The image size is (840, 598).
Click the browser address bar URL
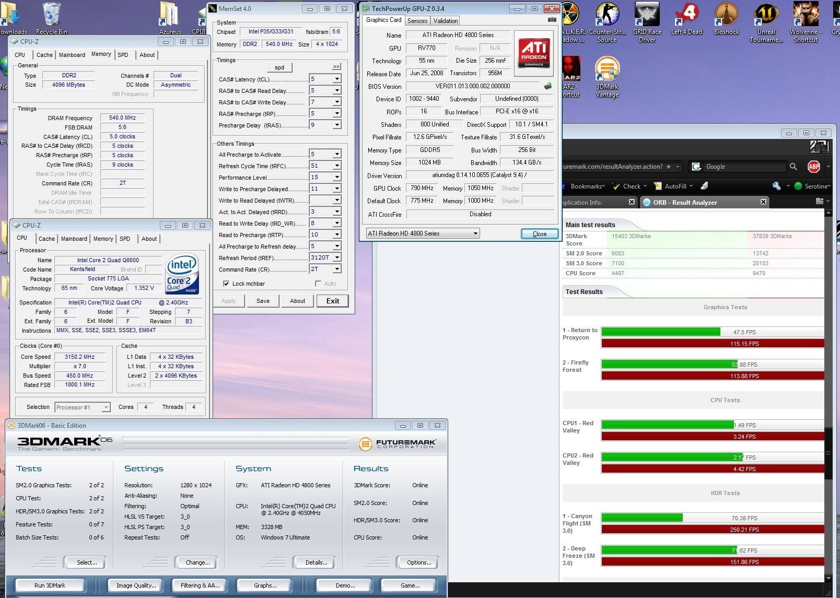(x=613, y=167)
